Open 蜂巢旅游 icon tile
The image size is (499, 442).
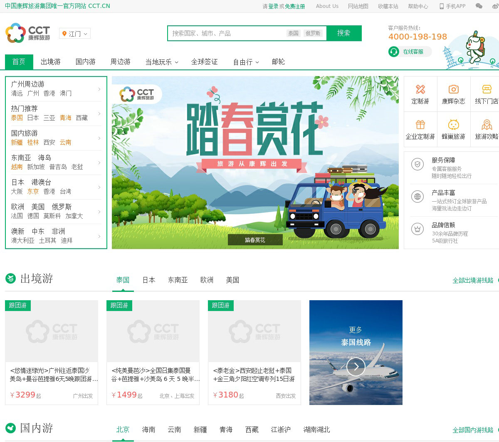(454, 129)
